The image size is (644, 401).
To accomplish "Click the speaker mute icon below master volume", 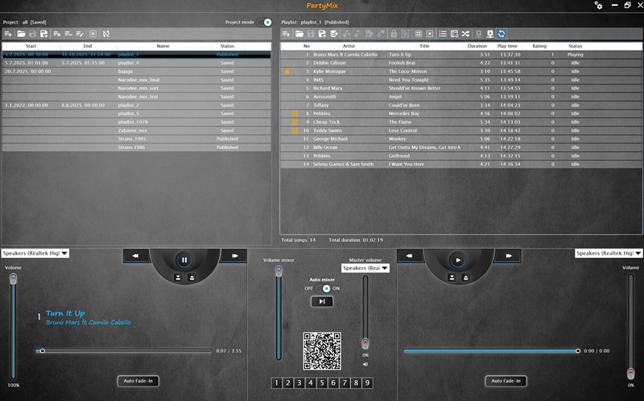I will pos(365,364).
